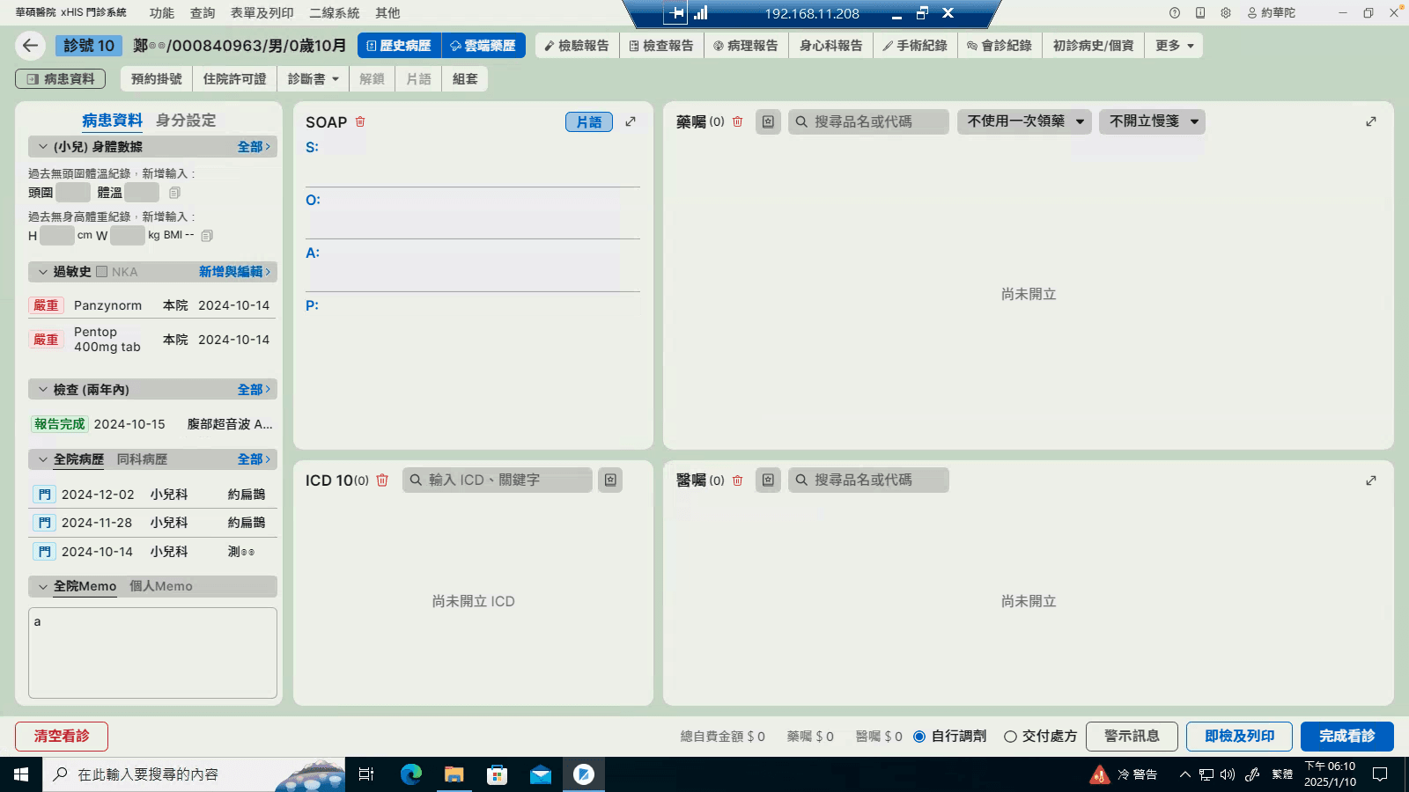
Task: Open the Windows notification center
Action: point(1380,774)
